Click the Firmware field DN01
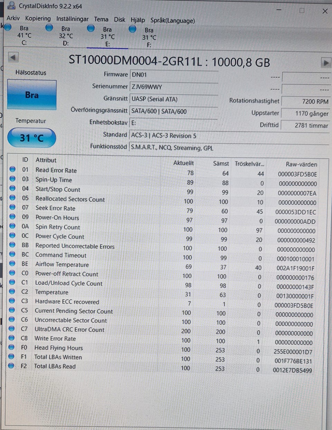 [x=174, y=74]
